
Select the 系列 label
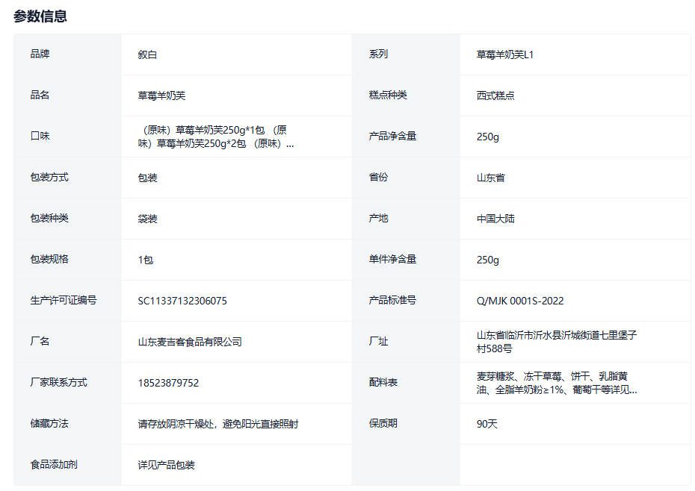coord(378,54)
